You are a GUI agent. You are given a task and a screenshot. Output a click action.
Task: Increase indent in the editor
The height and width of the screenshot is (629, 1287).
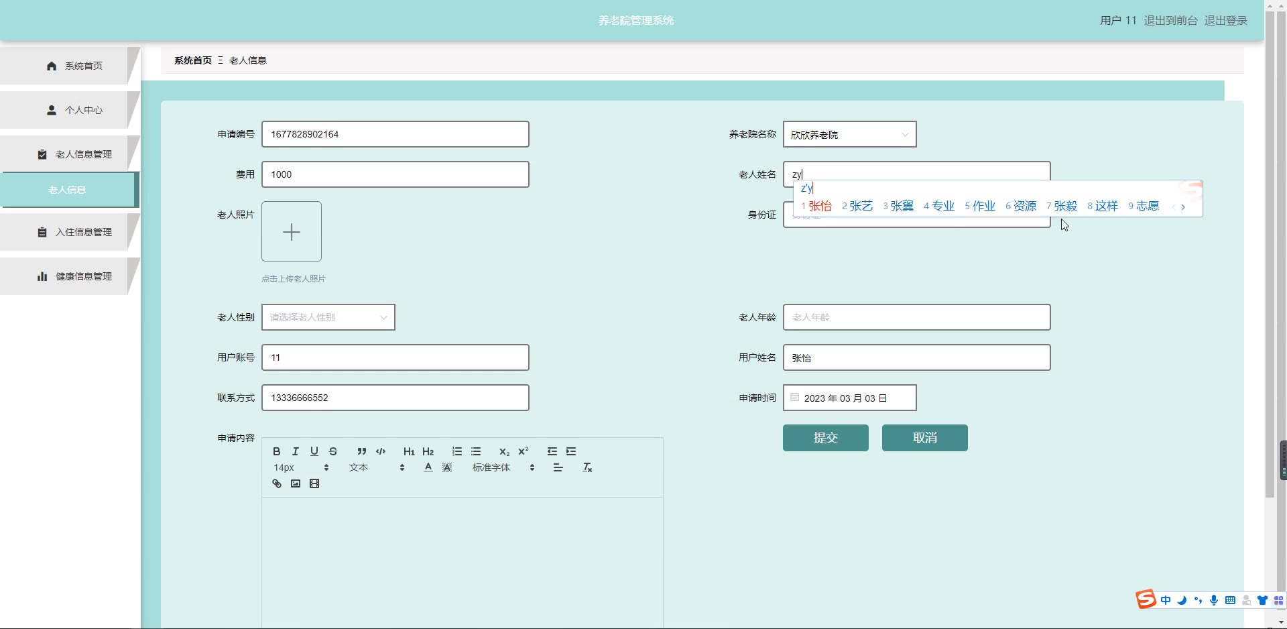tap(571, 451)
